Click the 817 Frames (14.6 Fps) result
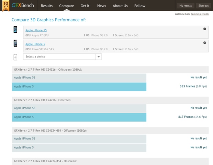The image size is (213, 165). (x=192, y=117)
